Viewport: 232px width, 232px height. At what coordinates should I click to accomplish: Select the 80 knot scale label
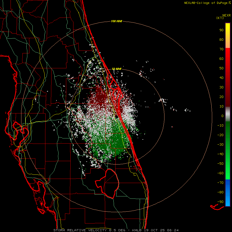pos(221,39)
